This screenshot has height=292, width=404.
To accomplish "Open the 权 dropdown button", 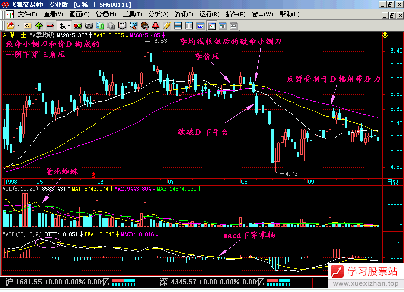I will (x=65, y=26).
